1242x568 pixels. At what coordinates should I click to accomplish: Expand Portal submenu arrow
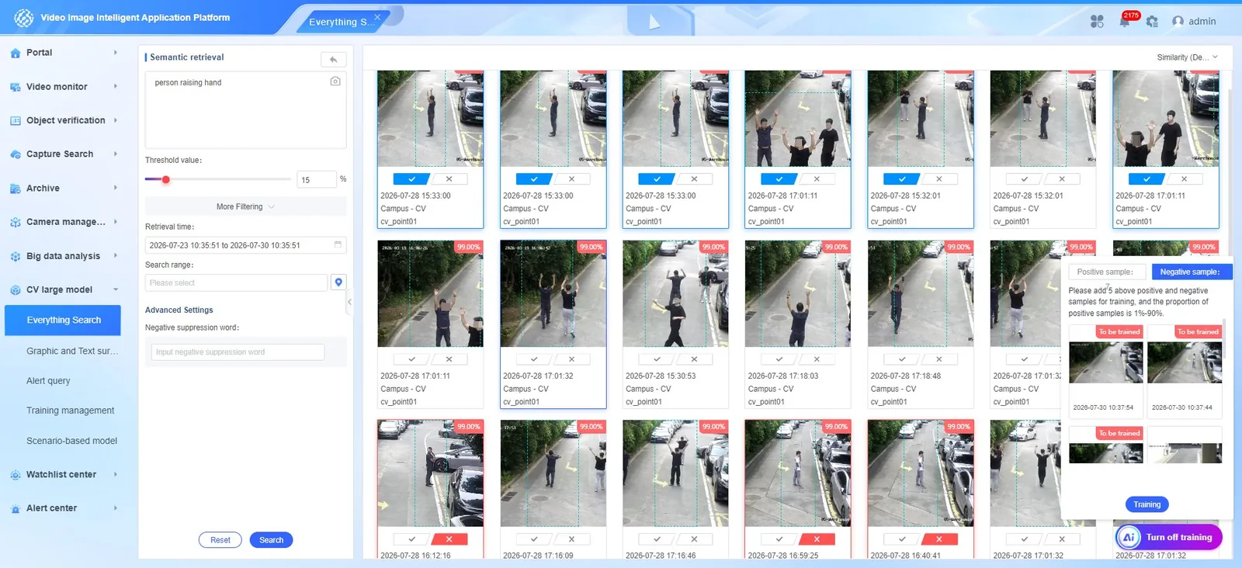click(x=116, y=53)
